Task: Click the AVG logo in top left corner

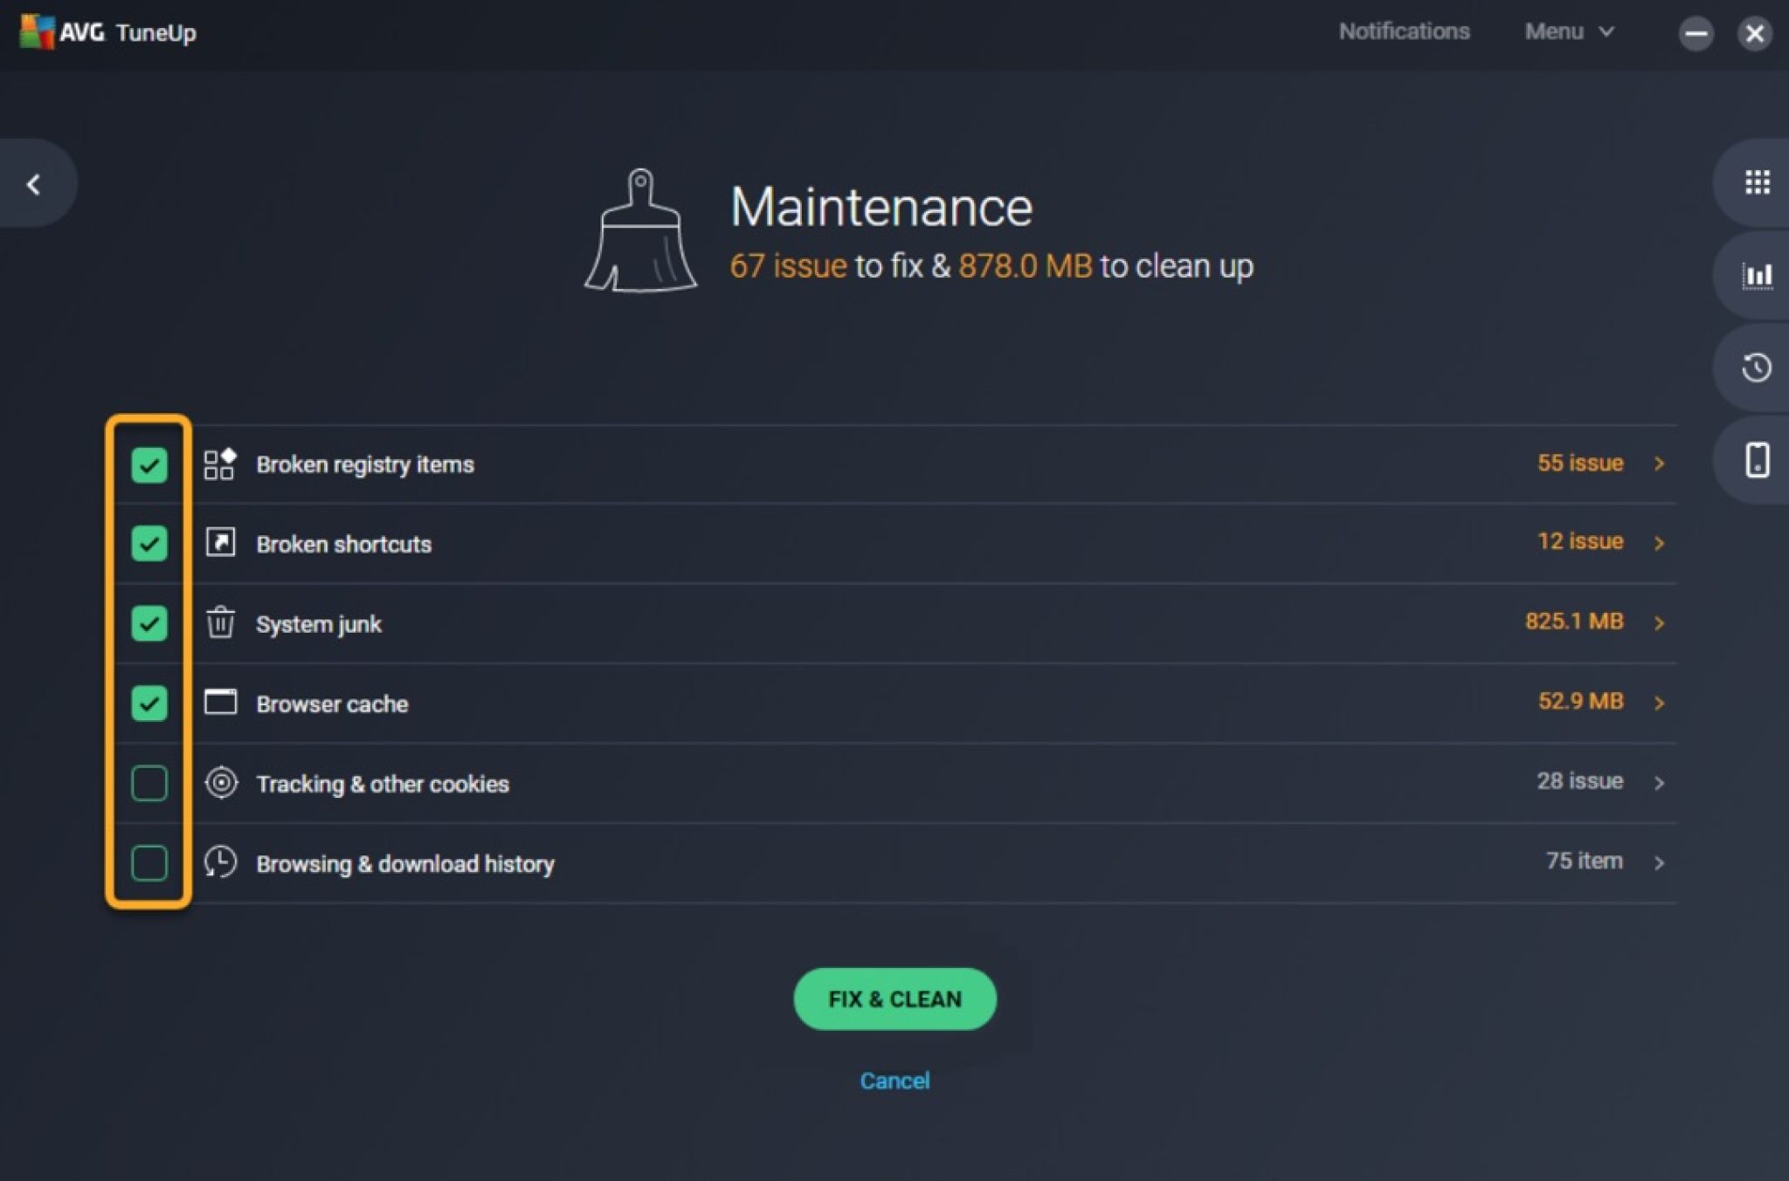Action: 37,31
